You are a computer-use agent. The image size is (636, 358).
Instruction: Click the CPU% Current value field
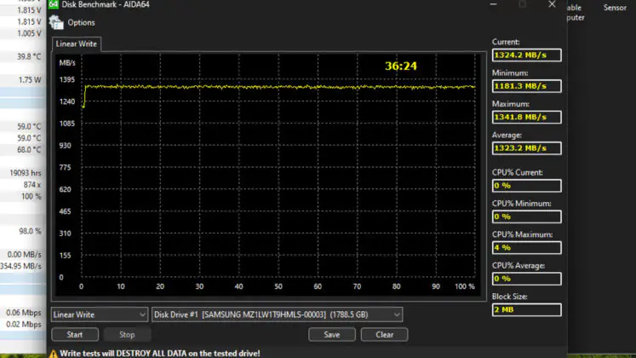[x=526, y=186]
